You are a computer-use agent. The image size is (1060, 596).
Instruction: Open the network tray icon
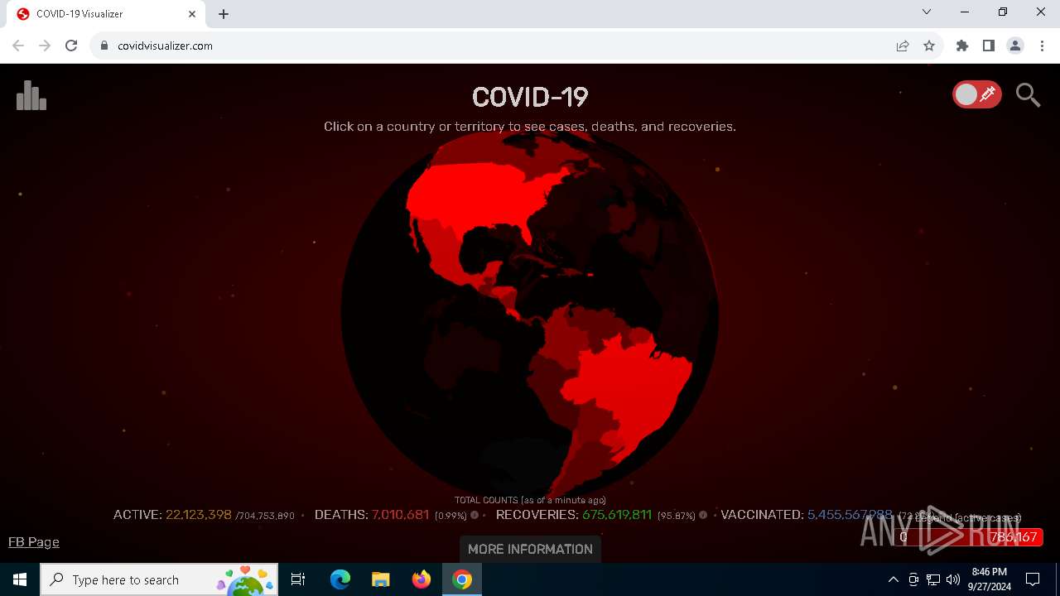pyautogui.click(x=933, y=579)
